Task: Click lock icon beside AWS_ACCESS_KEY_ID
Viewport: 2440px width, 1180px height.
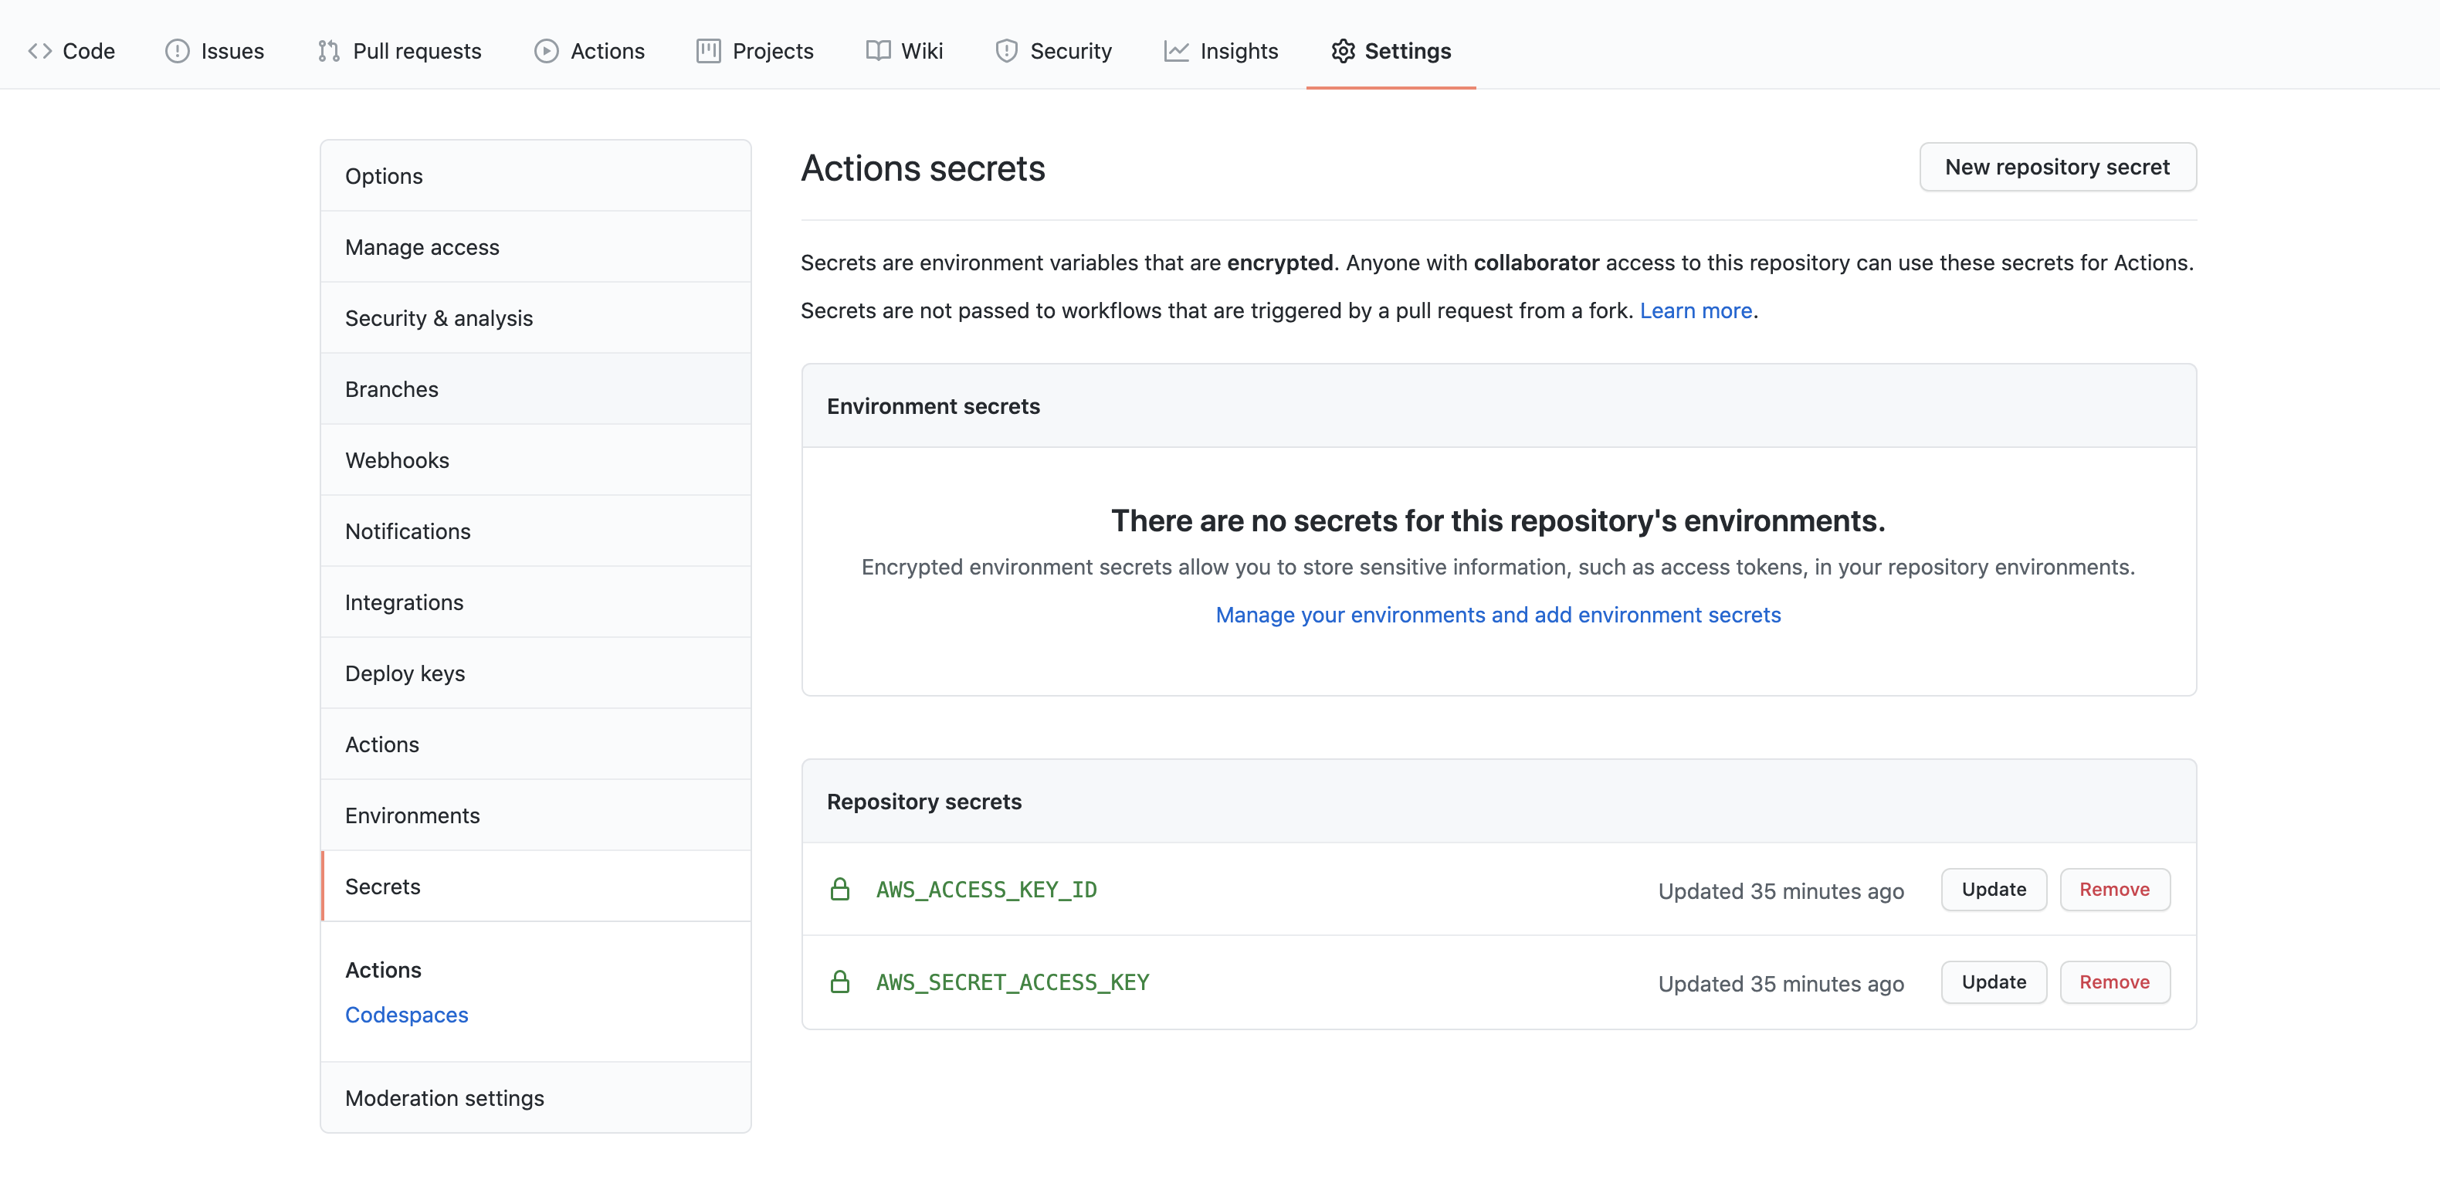Action: point(839,890)
